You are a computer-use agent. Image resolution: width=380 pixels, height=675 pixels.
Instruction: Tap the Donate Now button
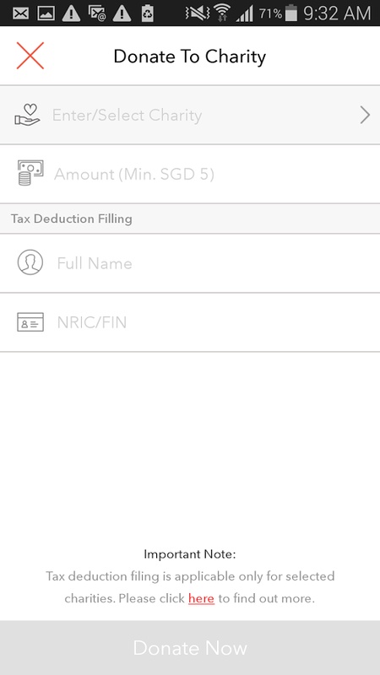(x=190, y=647)
